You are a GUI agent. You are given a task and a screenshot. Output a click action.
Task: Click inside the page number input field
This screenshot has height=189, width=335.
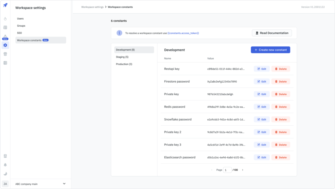pyautogui.click(x=227, y=170)
